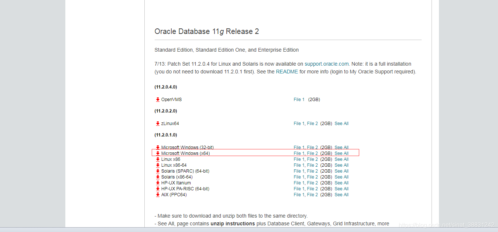Open See All for Solaris (SPARC)
This screenshot has width=498, height=232.
(341, 171)
